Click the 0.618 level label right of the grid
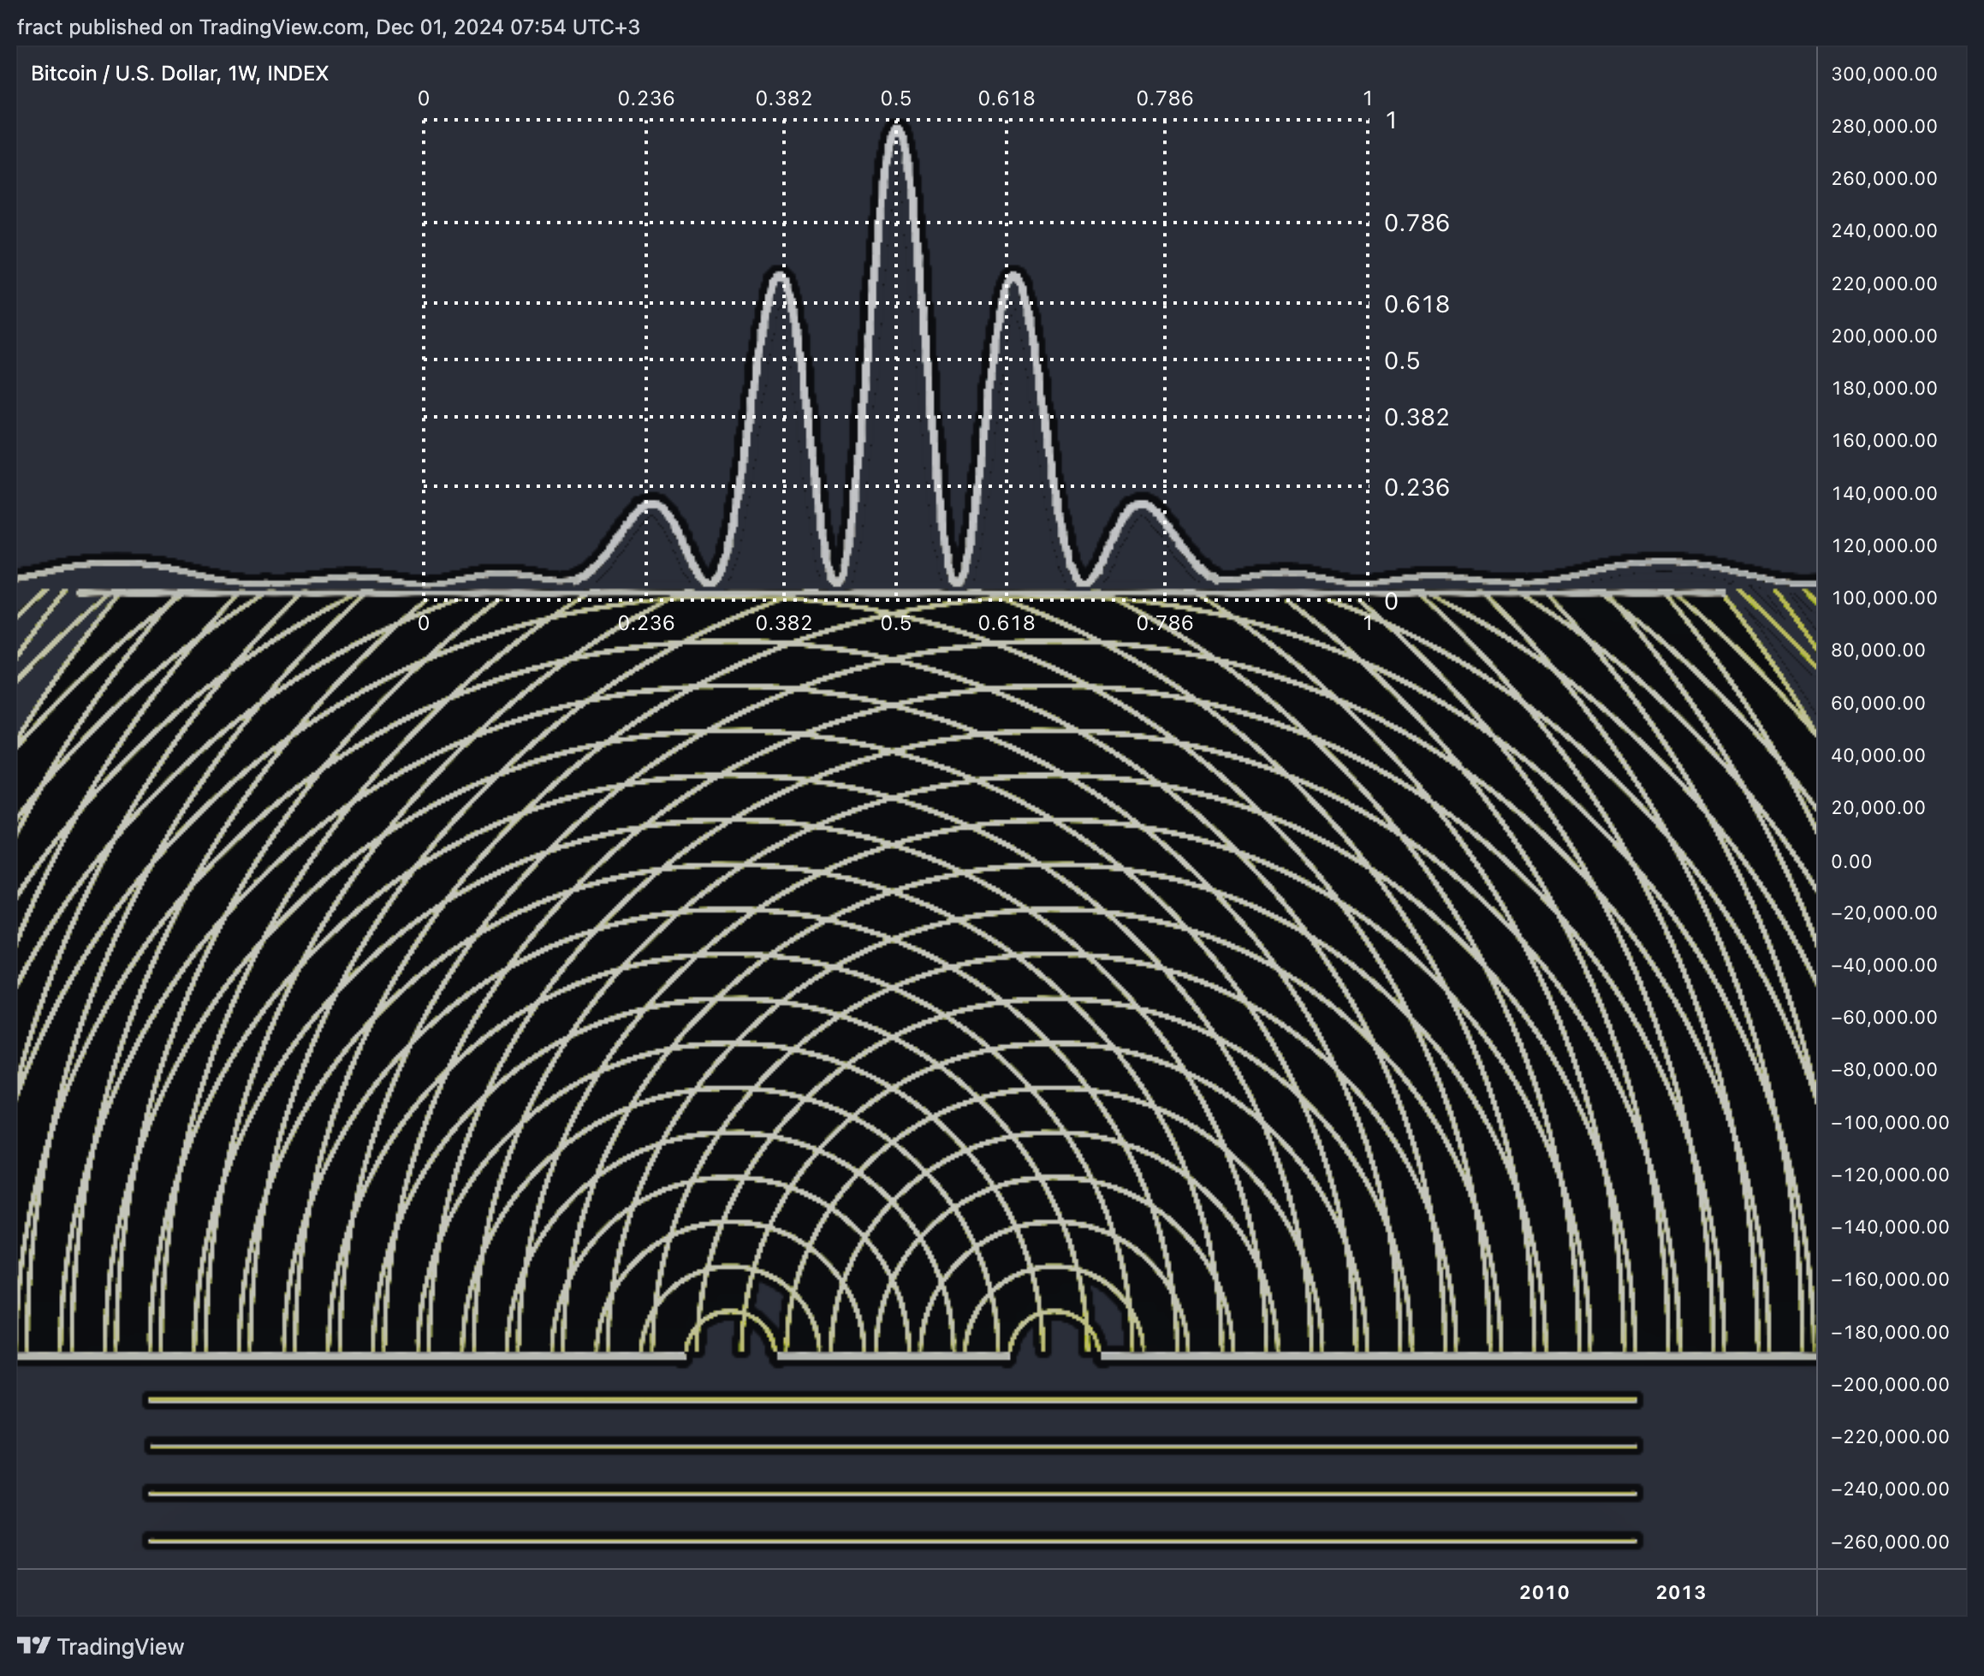This screenshot has width=1984, height=1676. pos(1417,305)
